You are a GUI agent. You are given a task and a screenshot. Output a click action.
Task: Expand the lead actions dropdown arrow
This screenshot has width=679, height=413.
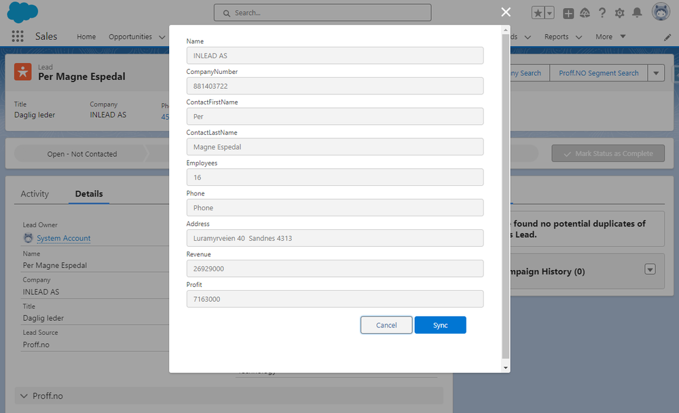(656, 73)
